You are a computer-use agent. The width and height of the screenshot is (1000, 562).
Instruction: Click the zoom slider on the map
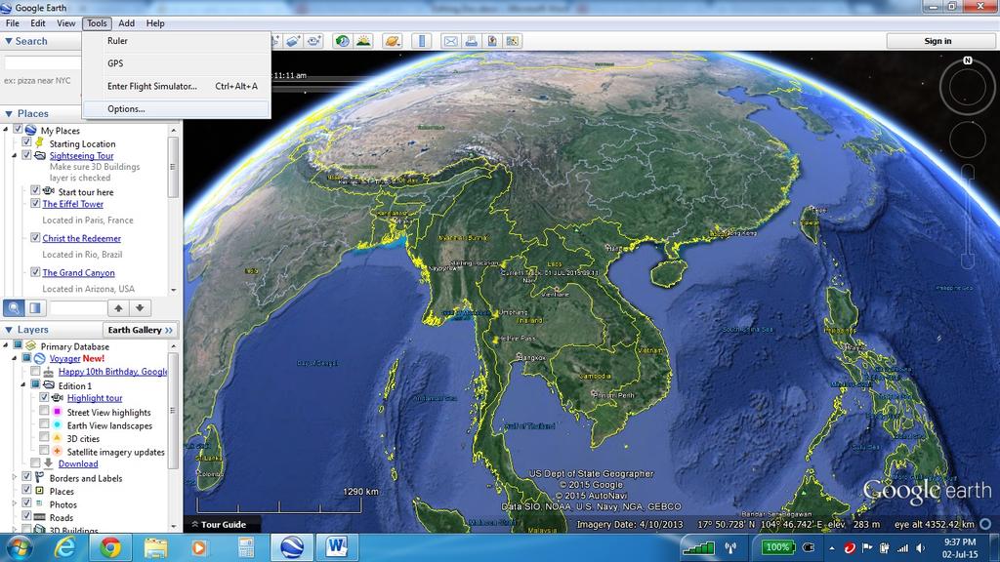point(968,217)
